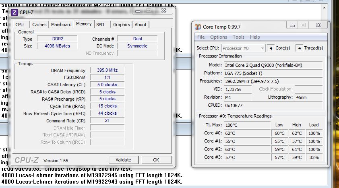Click the 45nm lithography field

pyautogui.click(x=308, y=97)
